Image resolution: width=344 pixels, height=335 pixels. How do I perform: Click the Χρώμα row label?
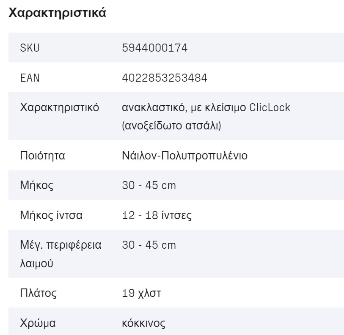pyautogui.click(x=38, y=324)
